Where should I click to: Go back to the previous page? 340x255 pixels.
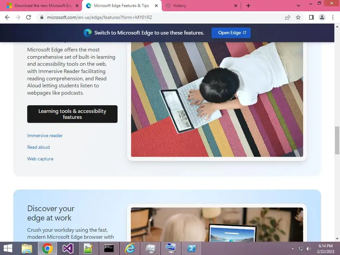(x=7, y=17)
